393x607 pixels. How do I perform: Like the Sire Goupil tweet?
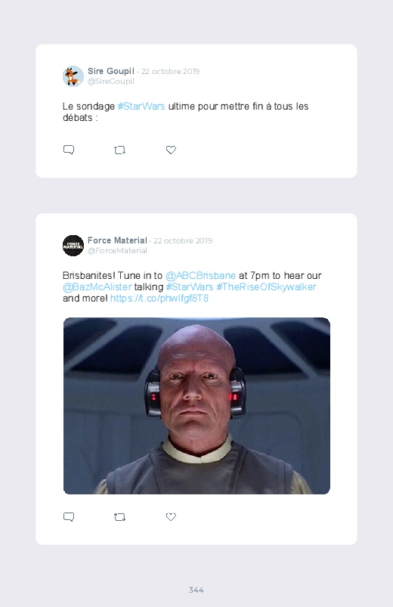click(x=171, y=150)
